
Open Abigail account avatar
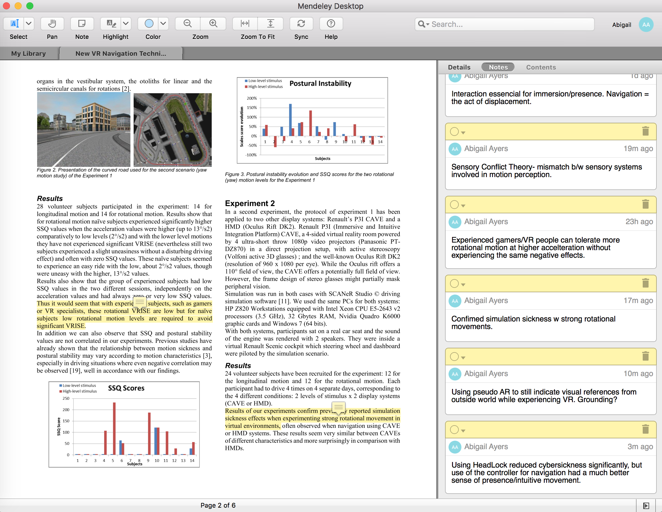click(x=646, y=25)
